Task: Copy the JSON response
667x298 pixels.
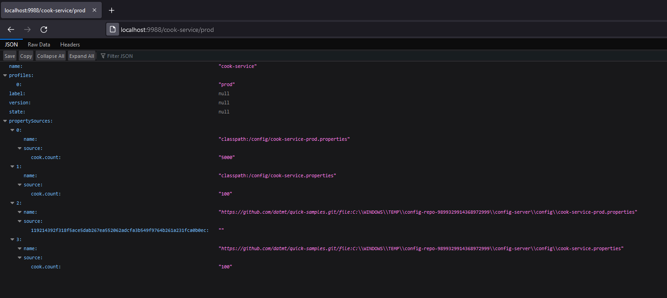Action: [26, 56]
